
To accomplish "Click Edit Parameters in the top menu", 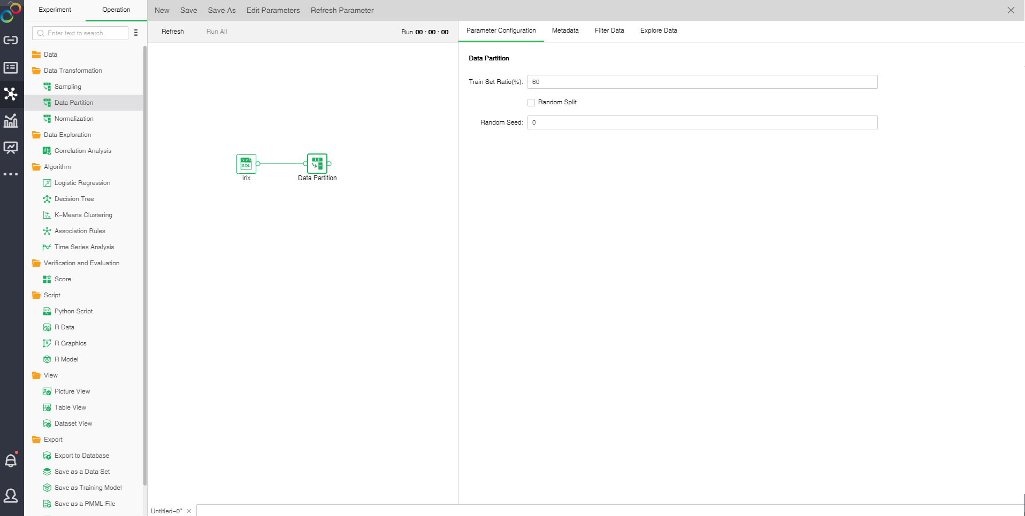I will coord(273,10).
